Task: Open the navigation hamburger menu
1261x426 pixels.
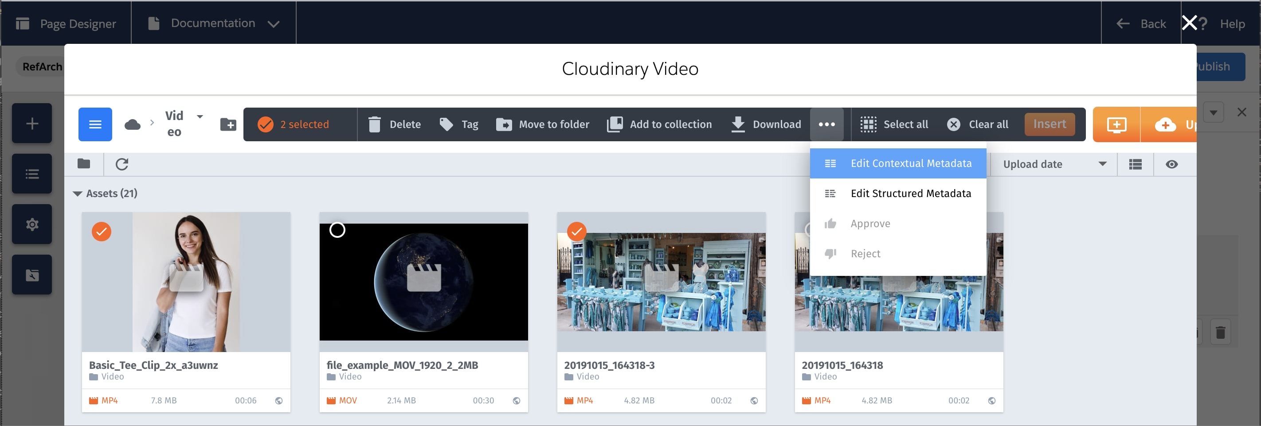Action: coord(94,124)
